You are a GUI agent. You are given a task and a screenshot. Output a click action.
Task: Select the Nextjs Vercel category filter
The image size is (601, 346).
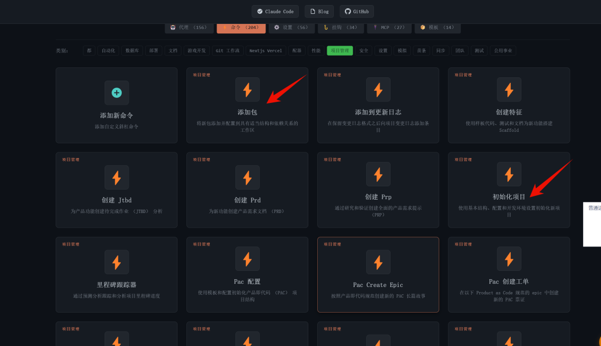pyautogui.click(x=265, y=51)
